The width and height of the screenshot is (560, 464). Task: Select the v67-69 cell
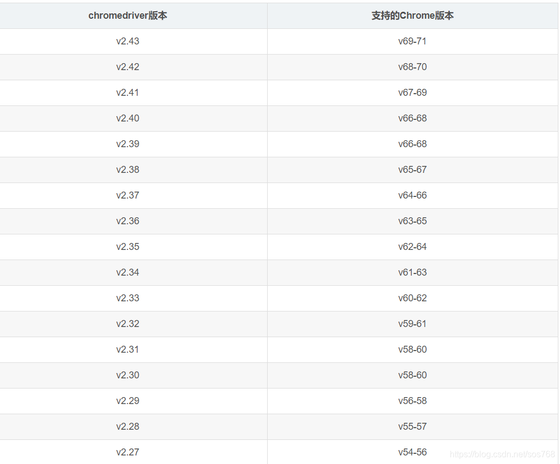click(x=412, y=93)
